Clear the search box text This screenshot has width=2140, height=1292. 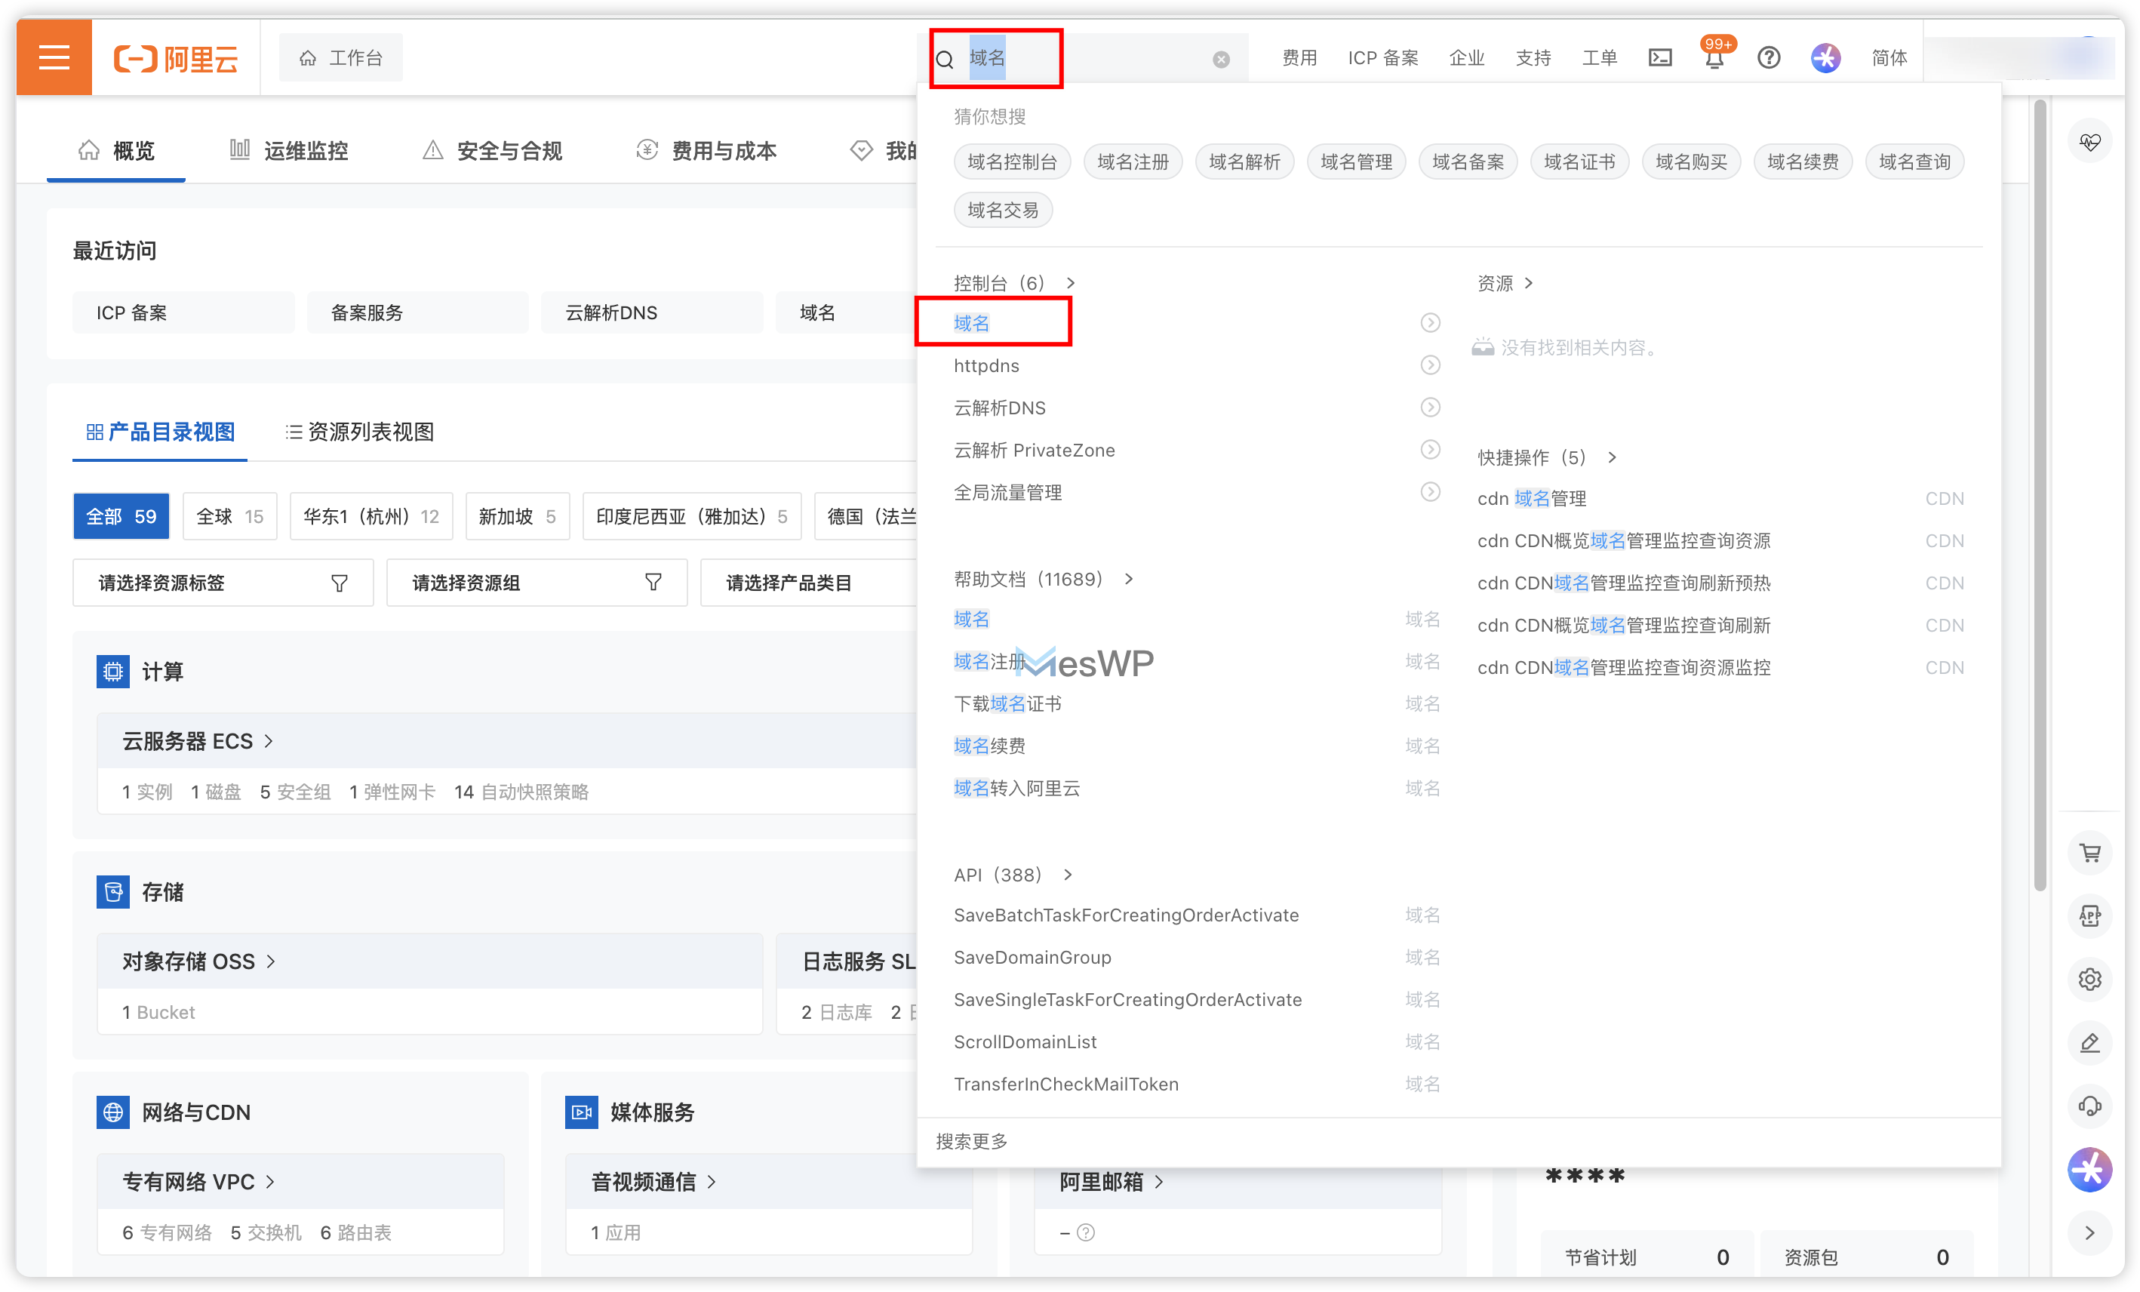(1221, 59)
